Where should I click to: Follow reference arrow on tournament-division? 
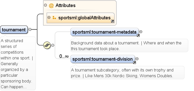(x=134, y=63)
